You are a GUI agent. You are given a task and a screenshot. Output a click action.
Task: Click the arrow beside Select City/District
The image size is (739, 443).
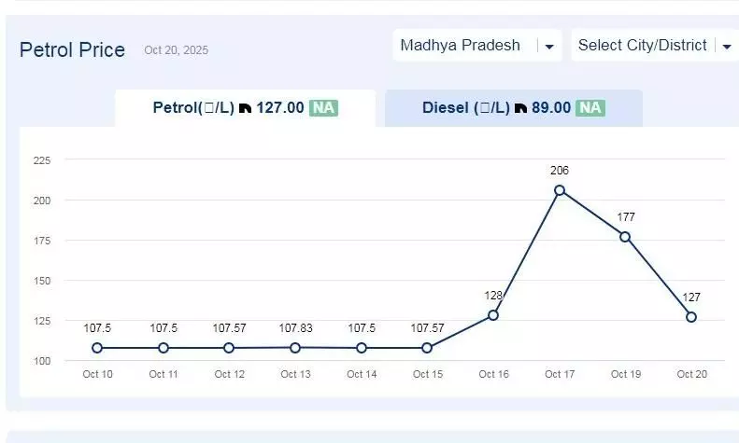(727, 46)
